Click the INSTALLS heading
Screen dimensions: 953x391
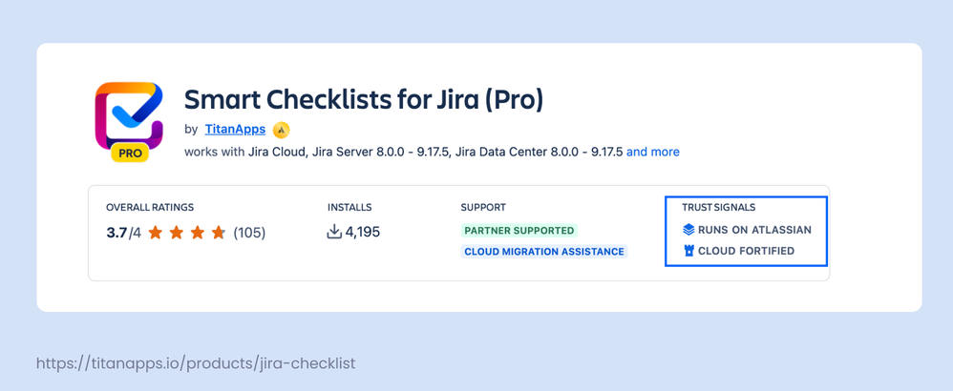(x=349, y=208)
